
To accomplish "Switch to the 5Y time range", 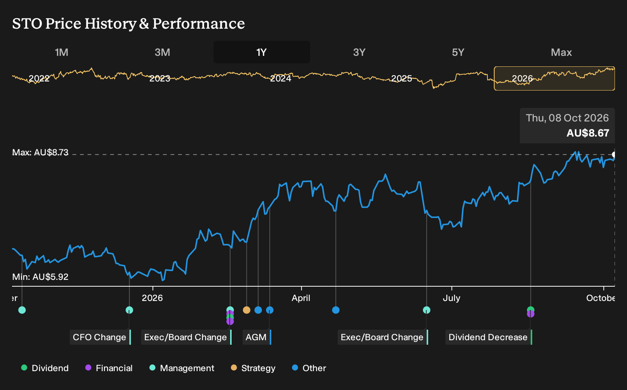I will 458,52.
